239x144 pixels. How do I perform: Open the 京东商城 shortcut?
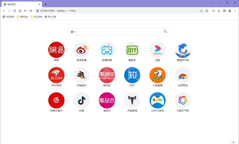[x=56, y=75]
